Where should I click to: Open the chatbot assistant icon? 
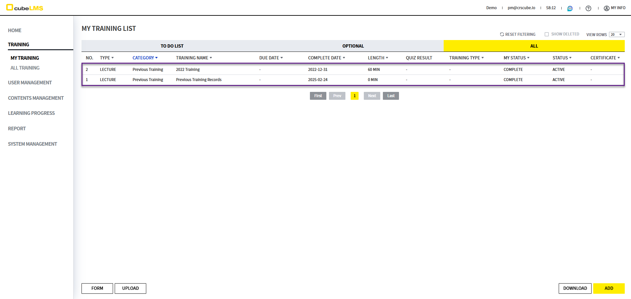pos(570,8)
